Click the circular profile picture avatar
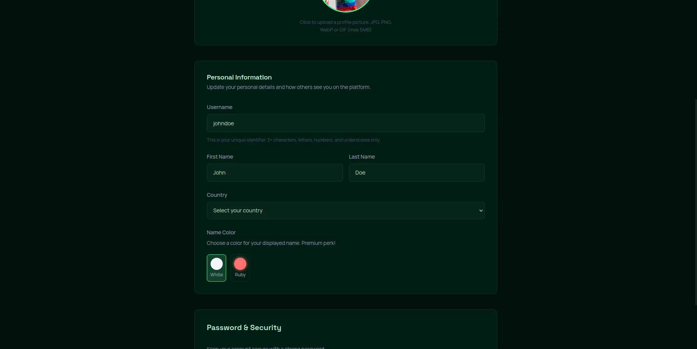 345,5
